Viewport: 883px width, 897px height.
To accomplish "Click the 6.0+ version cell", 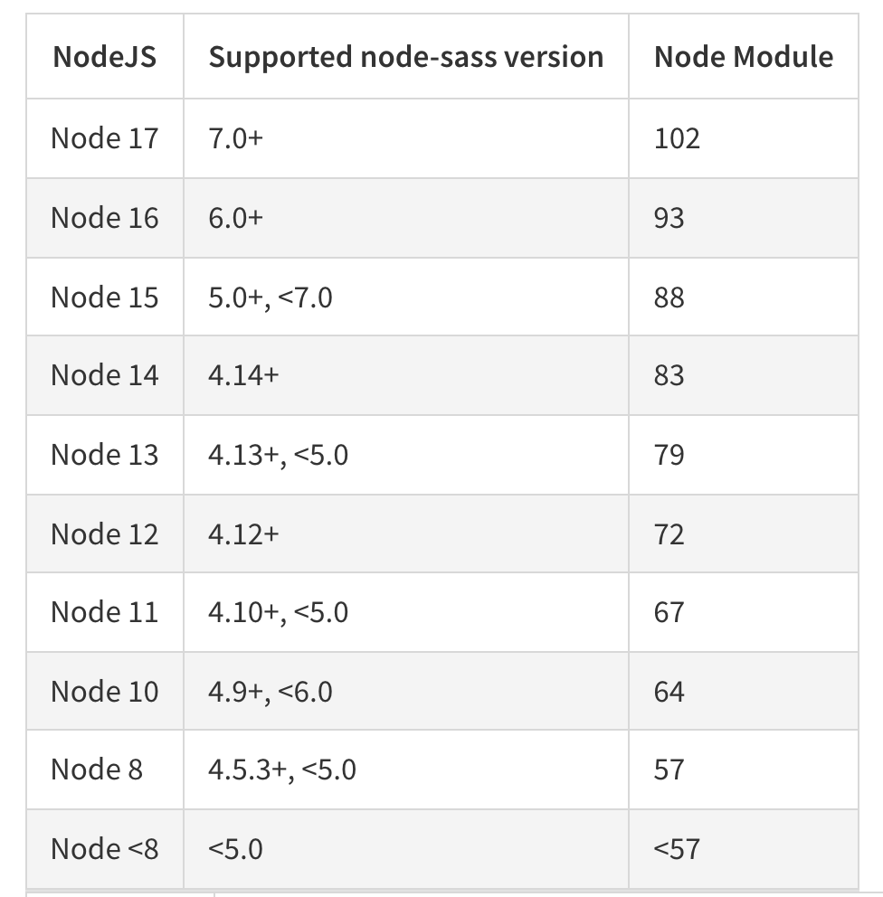I will (405, 218).
